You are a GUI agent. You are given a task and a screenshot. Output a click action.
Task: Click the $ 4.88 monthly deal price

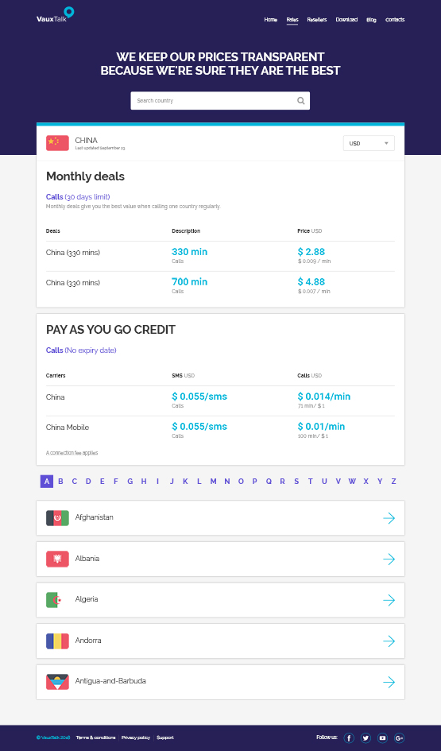pyautogui.click(x=311, y=282)
